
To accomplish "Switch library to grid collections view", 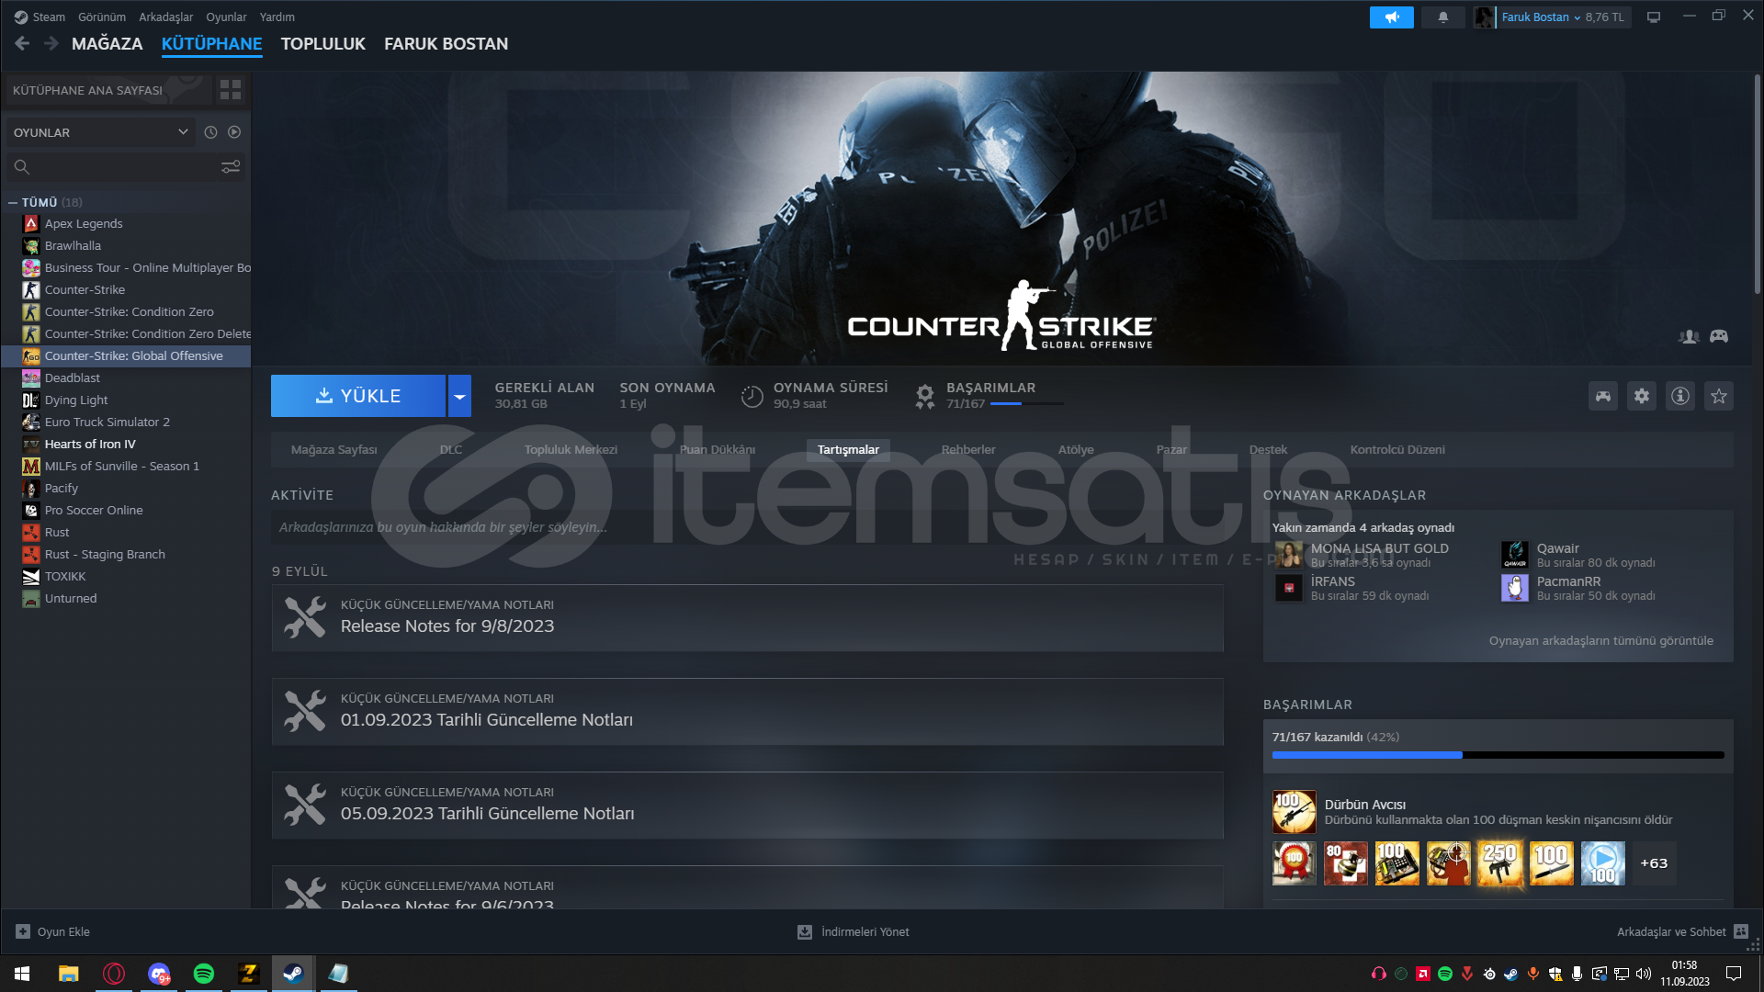I will 231,90.
